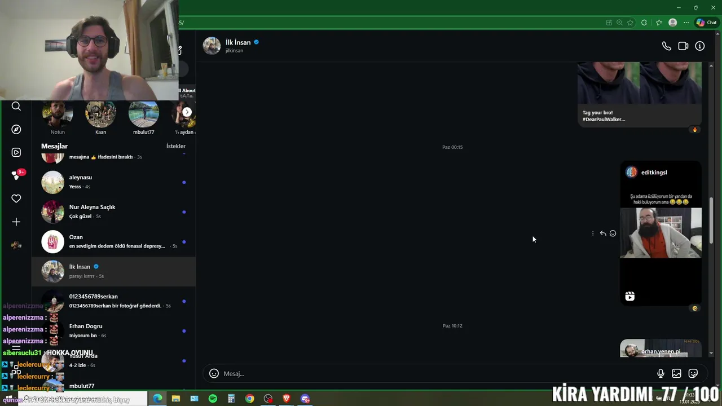The image size is (722, 406).
Task: Open the Instagram search icon
Action: (16, 106)
